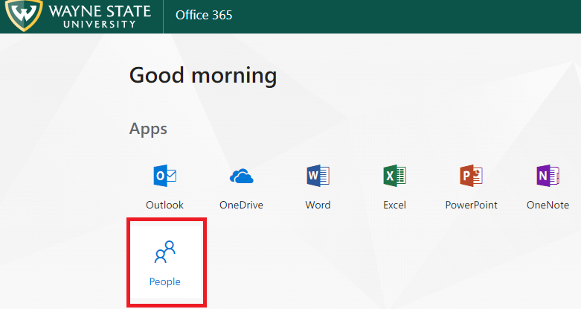This screenshot has height=309, width=581.
Task: Click the OneNote label text
Action: pos(548,205)
